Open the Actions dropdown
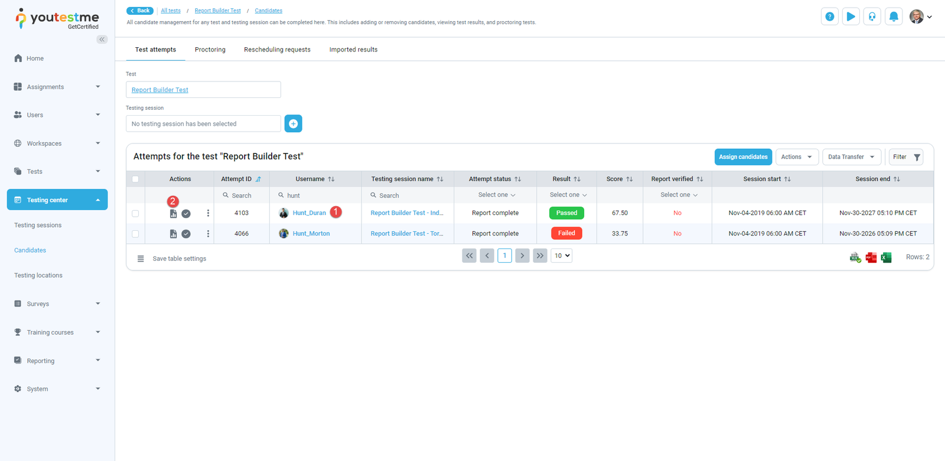This screenshot has width=945, height=461. 796,157
